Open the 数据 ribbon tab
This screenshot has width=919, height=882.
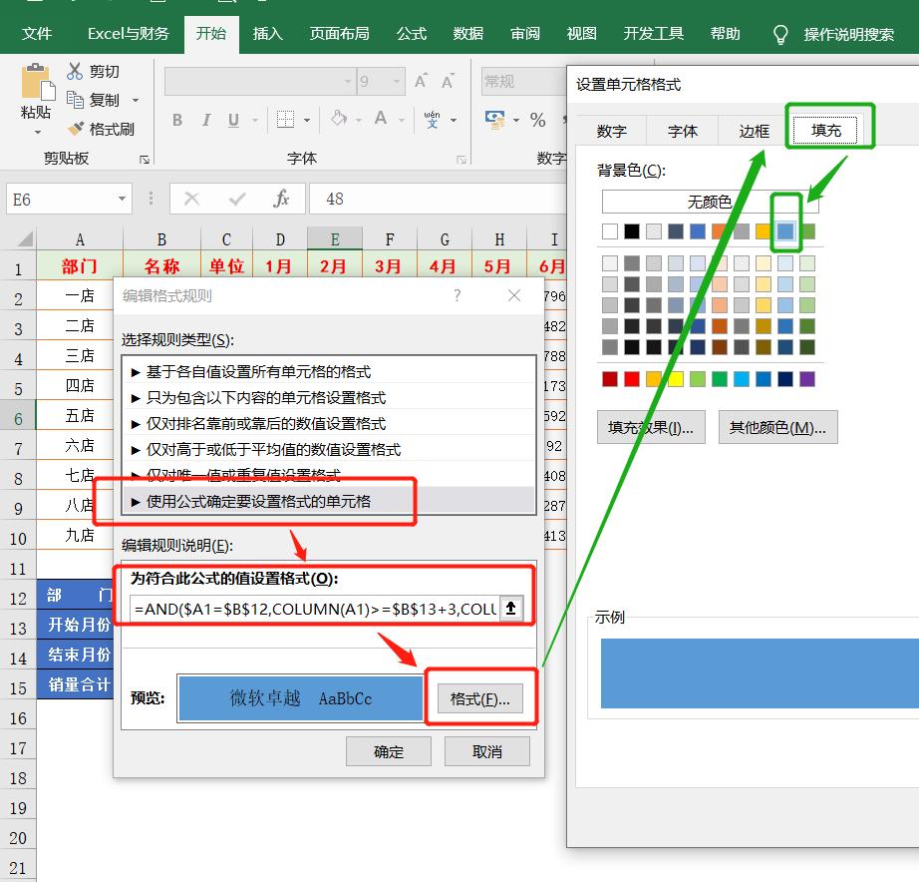tap(467, 33)
